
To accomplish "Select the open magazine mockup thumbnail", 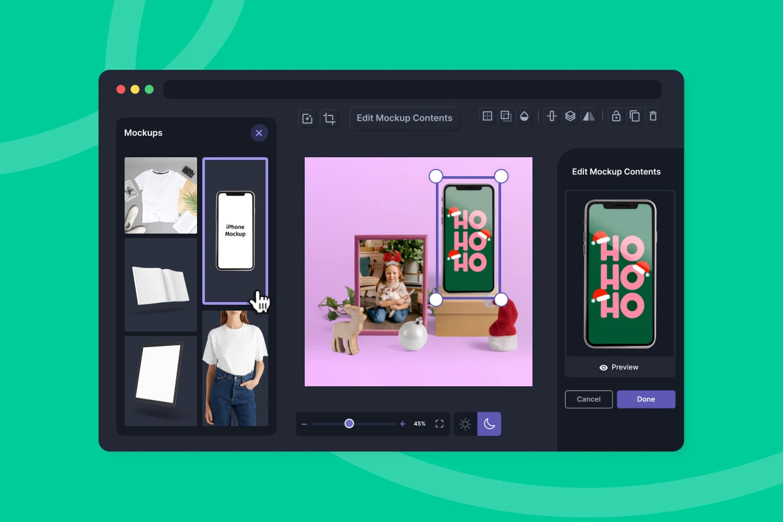I will 161,285.
